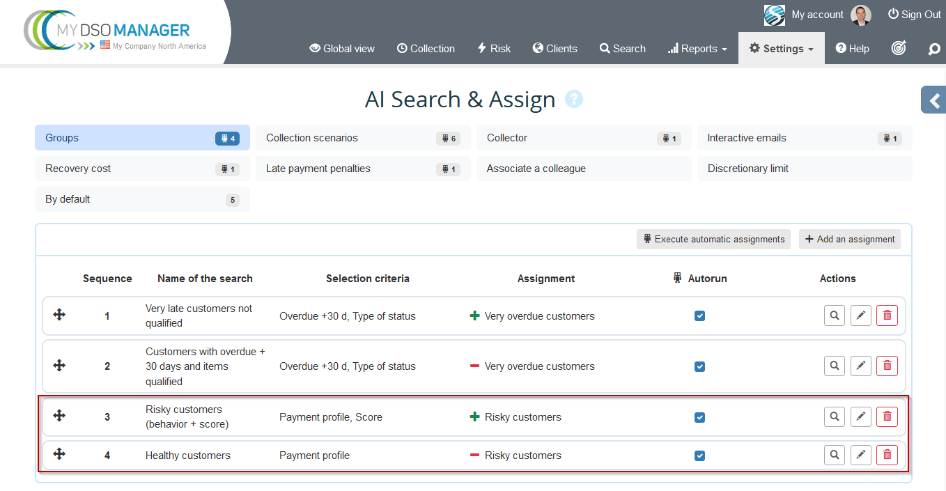Toggle Autorun for 'Risky customers (behavior + score)'
This screenshot has width=946, height=491.
699,416
